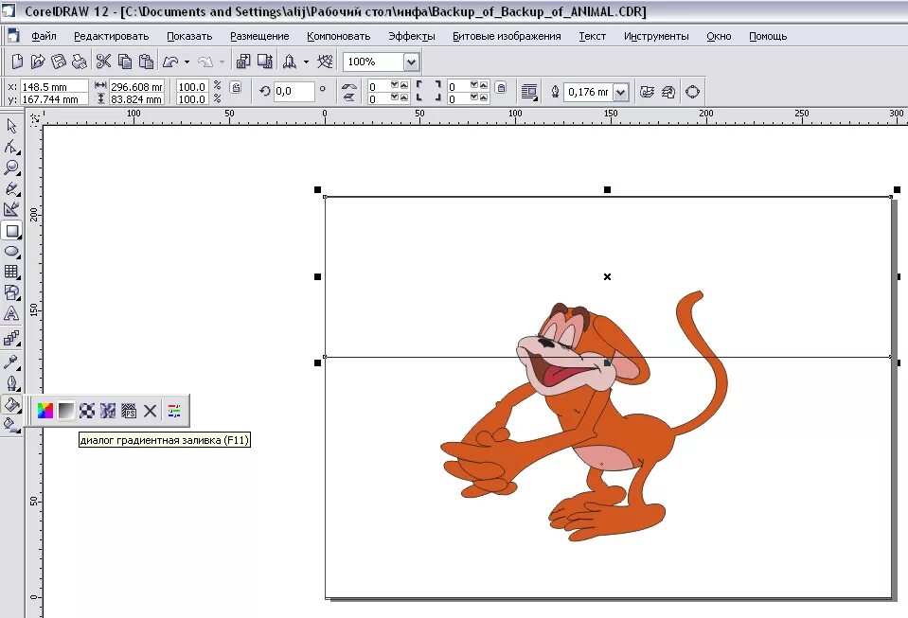Select the Freehand drawing tool
Image resolution: width=908 pixels, height=618 pixels.
11,189
